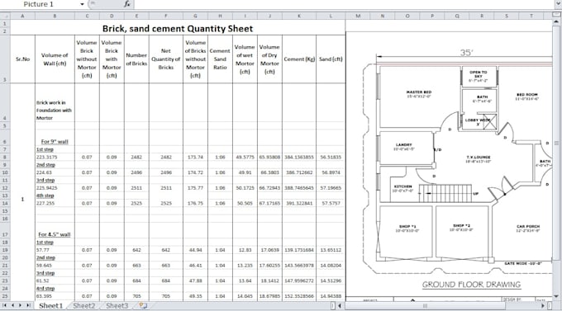Screen dimensions: 562x311
Task: Click the Net Quantity of Bricks header
Action: pyautogui.click(x=166, y=59)
